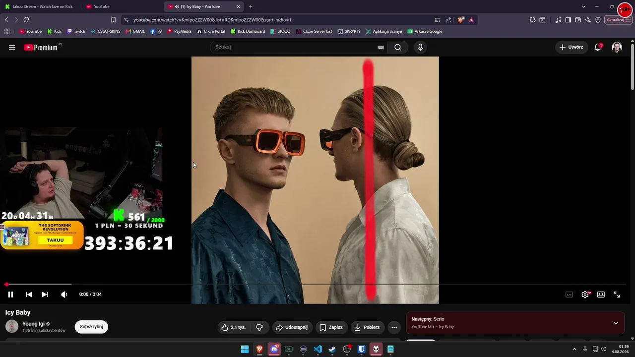Click the Aktualizuj update menu button
This screenshot has width=635, height=357.
click(x=618, y=20)
